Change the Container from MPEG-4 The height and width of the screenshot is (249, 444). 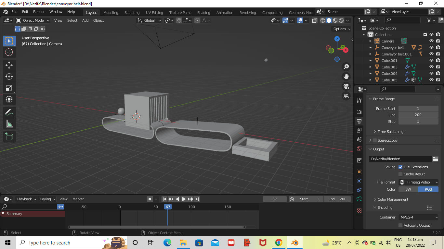tap(418, 217)
